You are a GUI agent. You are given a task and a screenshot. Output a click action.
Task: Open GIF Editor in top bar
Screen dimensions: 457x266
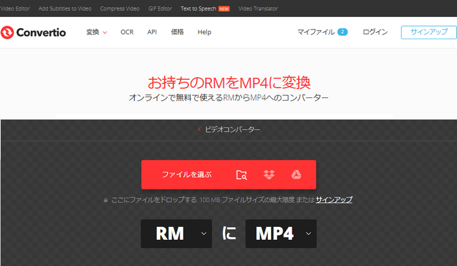pos(160,8)
